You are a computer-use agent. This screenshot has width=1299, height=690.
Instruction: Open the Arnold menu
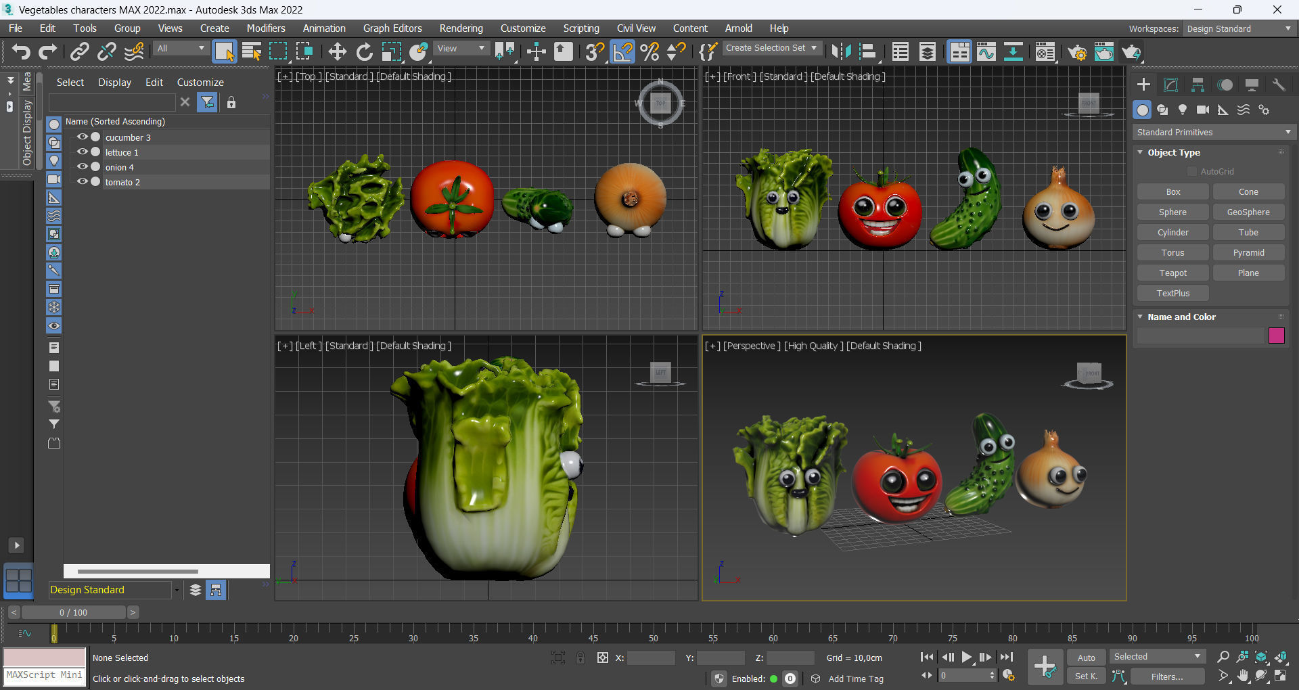pos(738,28)
